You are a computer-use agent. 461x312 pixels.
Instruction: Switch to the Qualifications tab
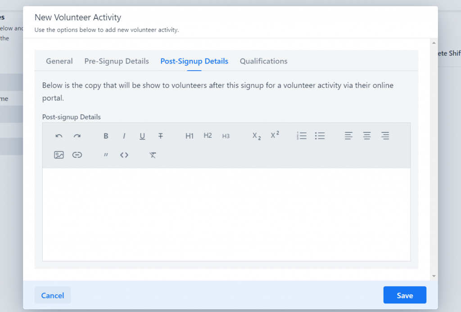[x=263, y=61]
